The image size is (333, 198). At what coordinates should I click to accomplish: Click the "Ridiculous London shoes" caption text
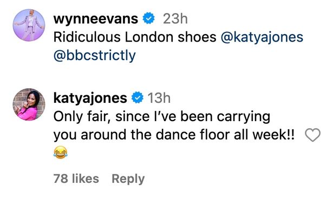tap(135, 37)
